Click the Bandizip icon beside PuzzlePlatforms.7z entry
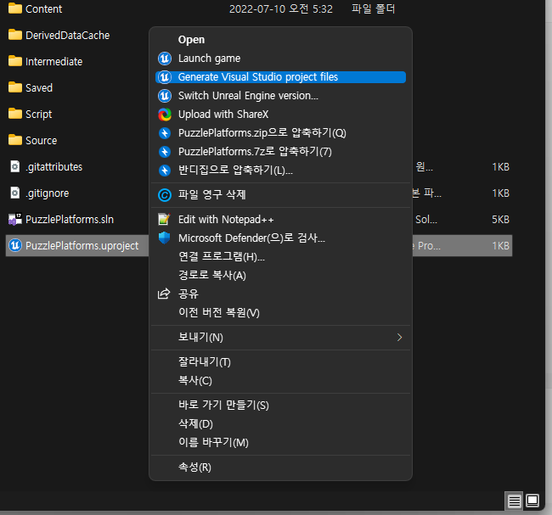Screen dimensions: 552x515 (165, 152)
